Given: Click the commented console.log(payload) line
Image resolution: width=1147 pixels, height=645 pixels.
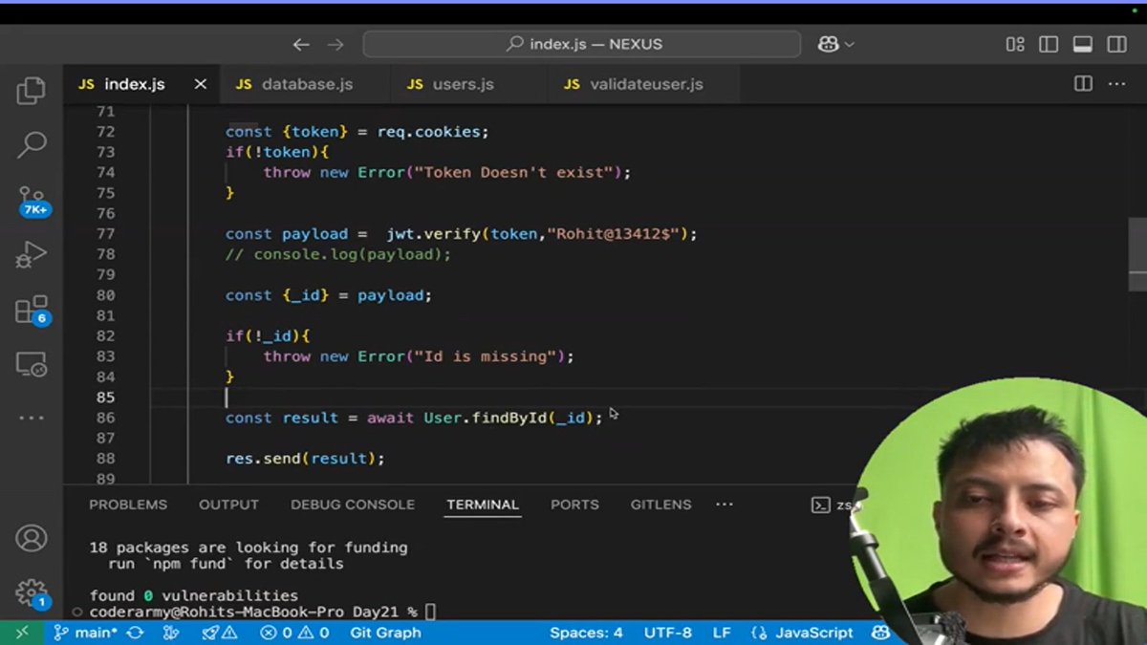Looking at the screenshot, I should point(338,254).
